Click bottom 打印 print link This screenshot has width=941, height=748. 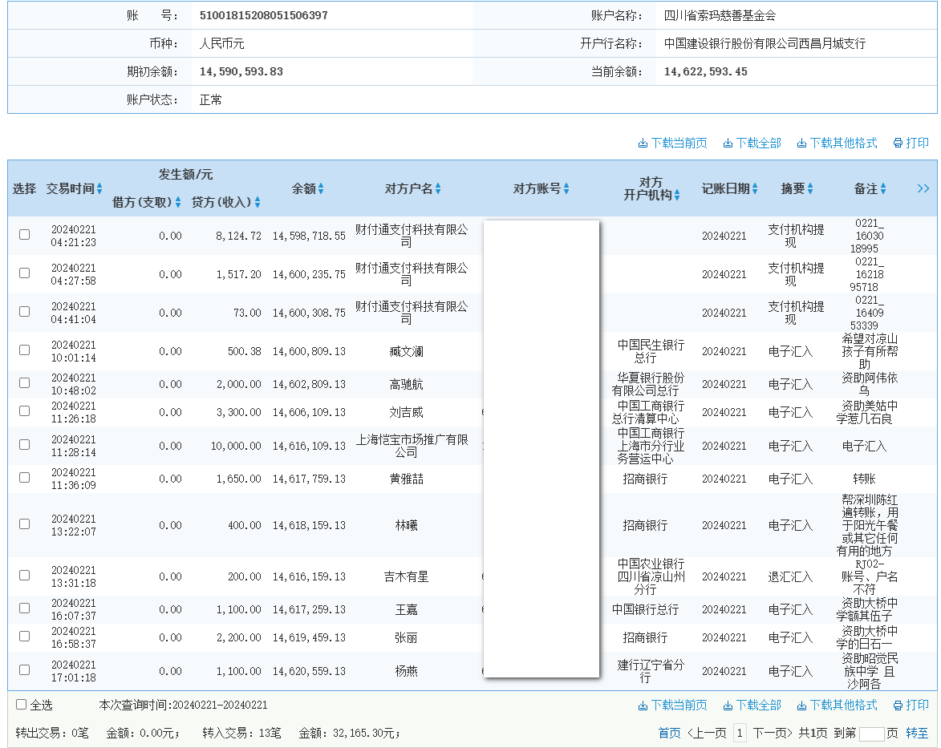911,706
